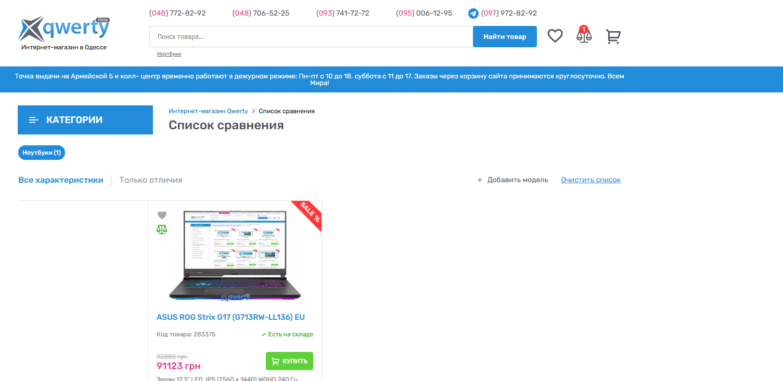Click the plus icon near Добавить модель
Screen dimensions: 783x381
480,180
